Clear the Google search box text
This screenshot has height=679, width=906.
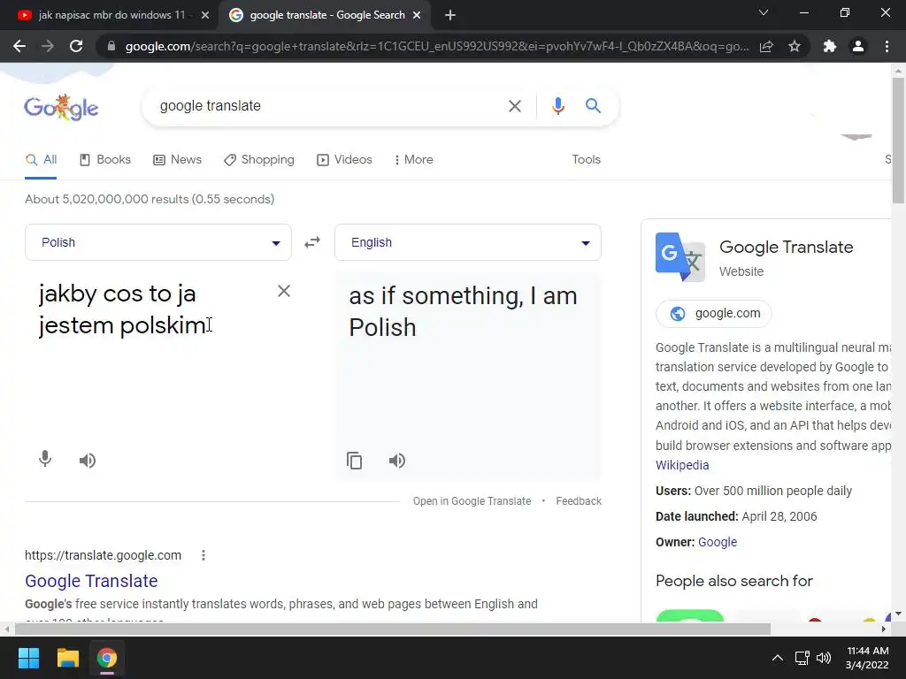tap(514, 106)
